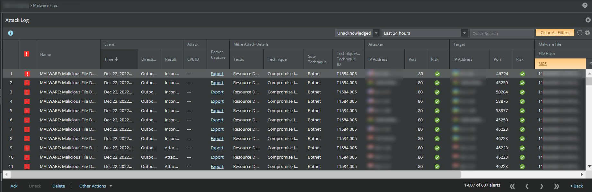Image resolution: width=592 pixels, height=192 pixels.
Task: Click horizontal scrollbar right arrow
Action: [x=582, y=174]
